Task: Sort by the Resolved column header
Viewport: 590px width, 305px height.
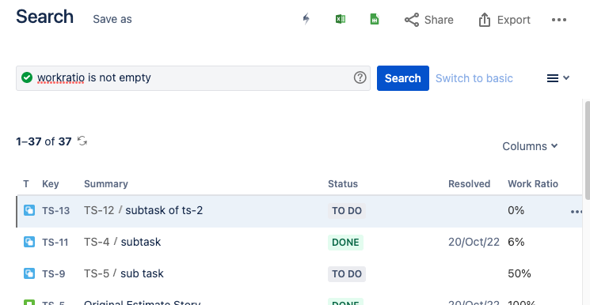Action: click(469, 183)
